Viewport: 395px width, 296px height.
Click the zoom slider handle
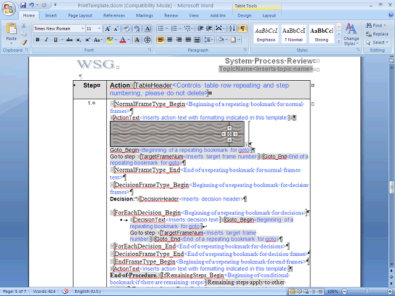pyautogui.click(x=367, y=291)
